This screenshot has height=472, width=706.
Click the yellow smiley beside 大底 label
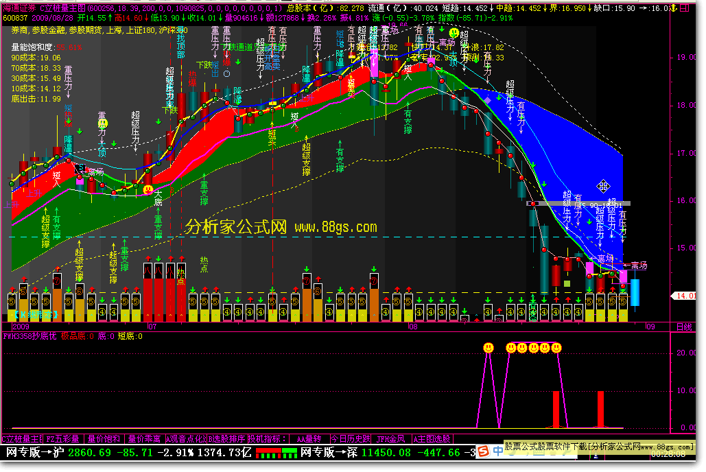[x=148, y=189]
